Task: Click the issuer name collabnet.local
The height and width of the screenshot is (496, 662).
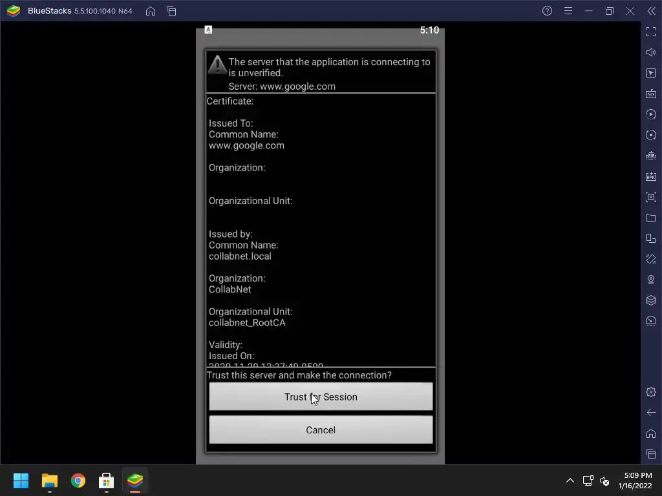Action: click(x=240, y=256)
